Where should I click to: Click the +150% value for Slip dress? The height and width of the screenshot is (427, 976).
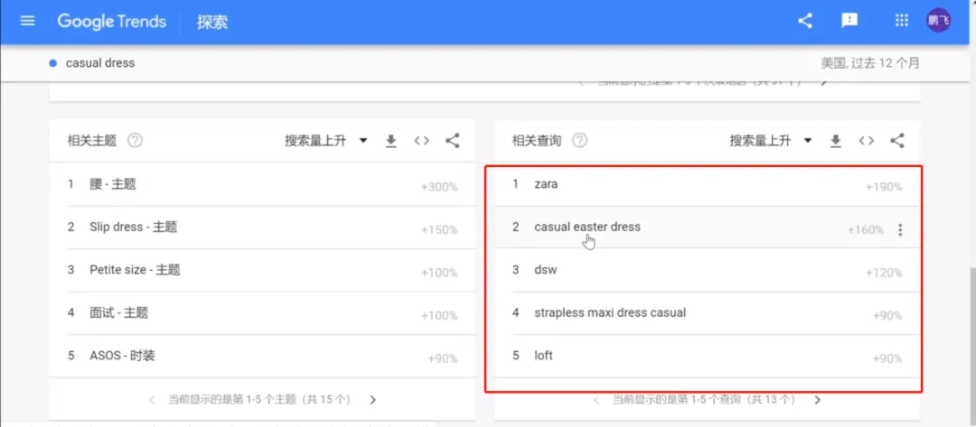439,230
